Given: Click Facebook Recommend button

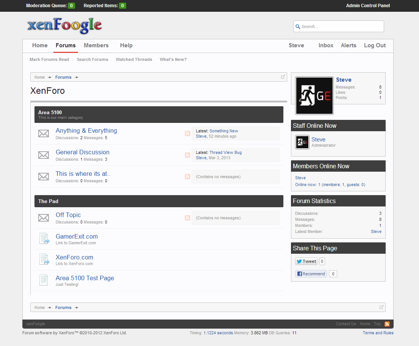Looking at the screenshot, I should point(311,274).
